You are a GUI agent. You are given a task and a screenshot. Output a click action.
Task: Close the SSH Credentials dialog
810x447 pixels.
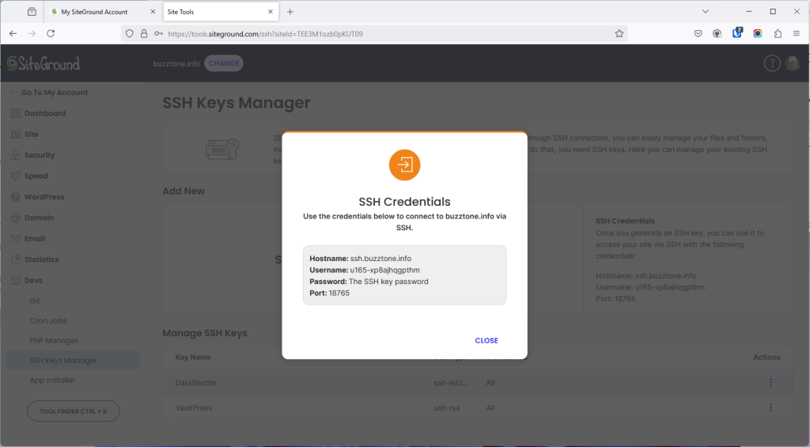click(486, 340)
